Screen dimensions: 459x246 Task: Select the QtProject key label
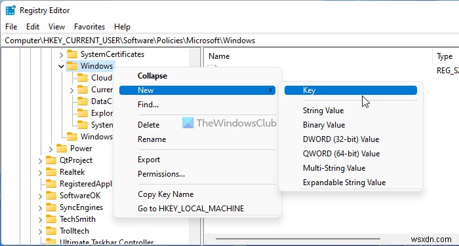click(x=76, y=160)
